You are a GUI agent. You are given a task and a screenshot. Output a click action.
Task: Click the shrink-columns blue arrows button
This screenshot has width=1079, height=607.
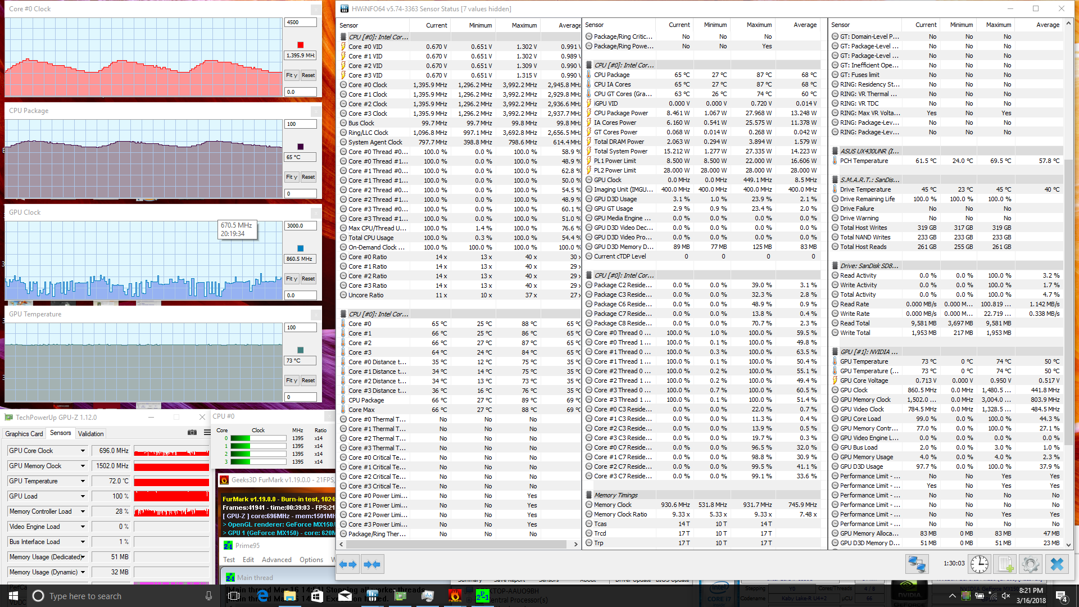coord(372,564)
